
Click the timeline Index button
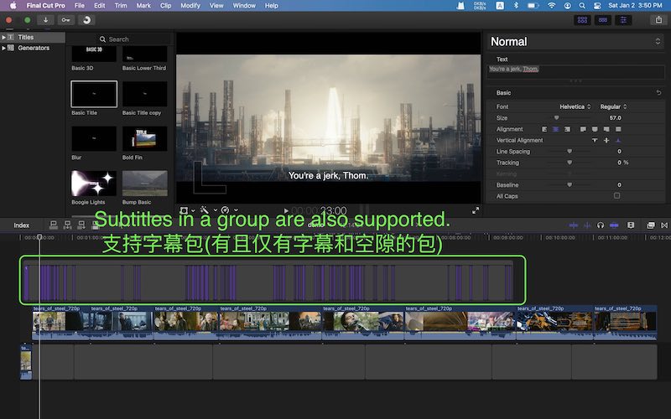[x=22, y=225]
